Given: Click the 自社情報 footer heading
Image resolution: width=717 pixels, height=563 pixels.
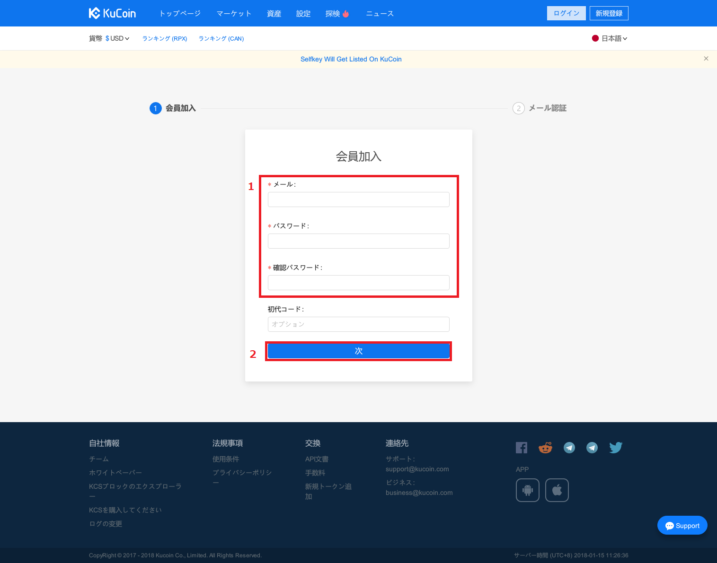Looking at the screenshot, I should pyautogui.click(x=104, y=443).
